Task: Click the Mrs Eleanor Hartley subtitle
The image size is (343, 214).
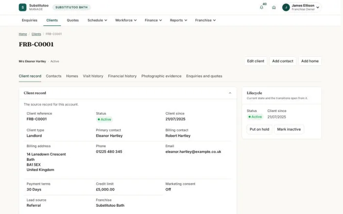Action: [32, 62]
